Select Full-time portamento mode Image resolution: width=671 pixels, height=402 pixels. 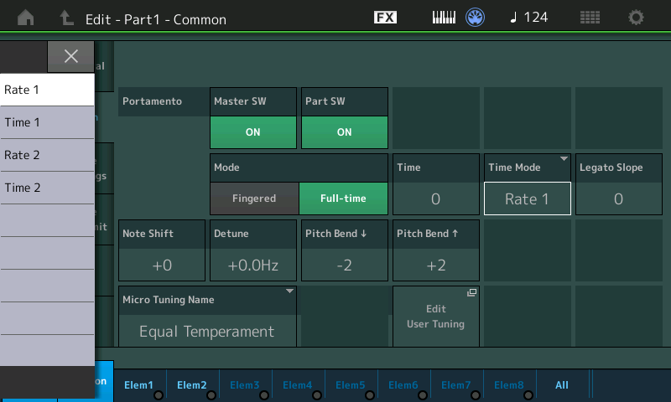(343, 198)
